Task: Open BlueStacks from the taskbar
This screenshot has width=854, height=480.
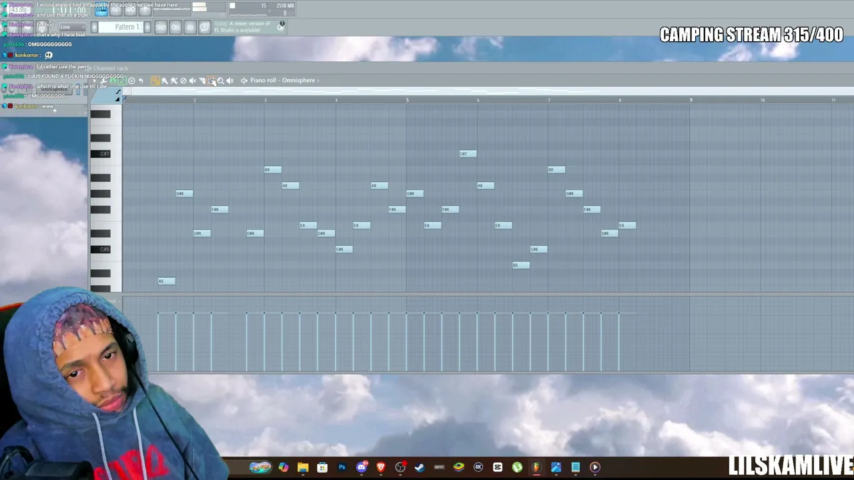Action: (458, 467)
